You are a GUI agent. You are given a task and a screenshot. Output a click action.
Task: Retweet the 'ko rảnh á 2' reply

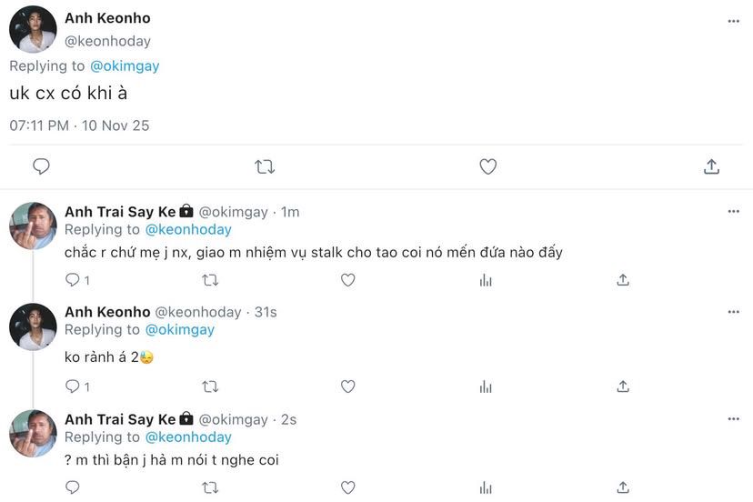(210, 387)
